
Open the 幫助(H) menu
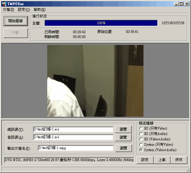point(40,10)
